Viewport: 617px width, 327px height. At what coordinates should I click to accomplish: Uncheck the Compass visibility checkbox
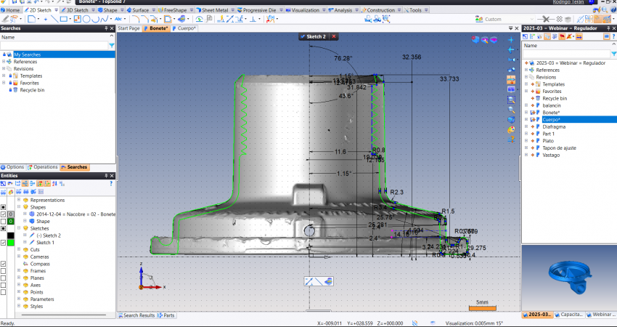[x=4, y=264]
